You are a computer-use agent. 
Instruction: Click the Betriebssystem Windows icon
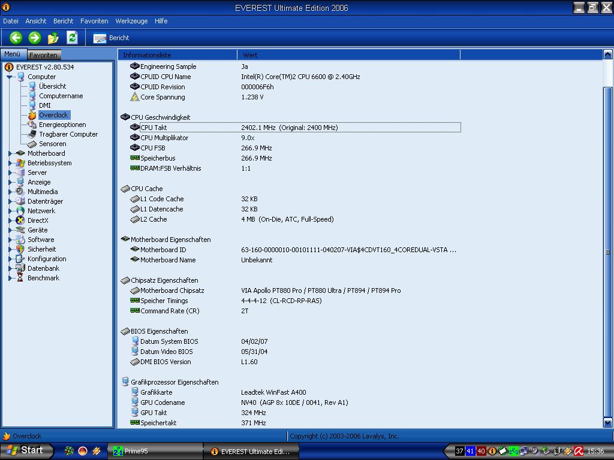(20, 163)
